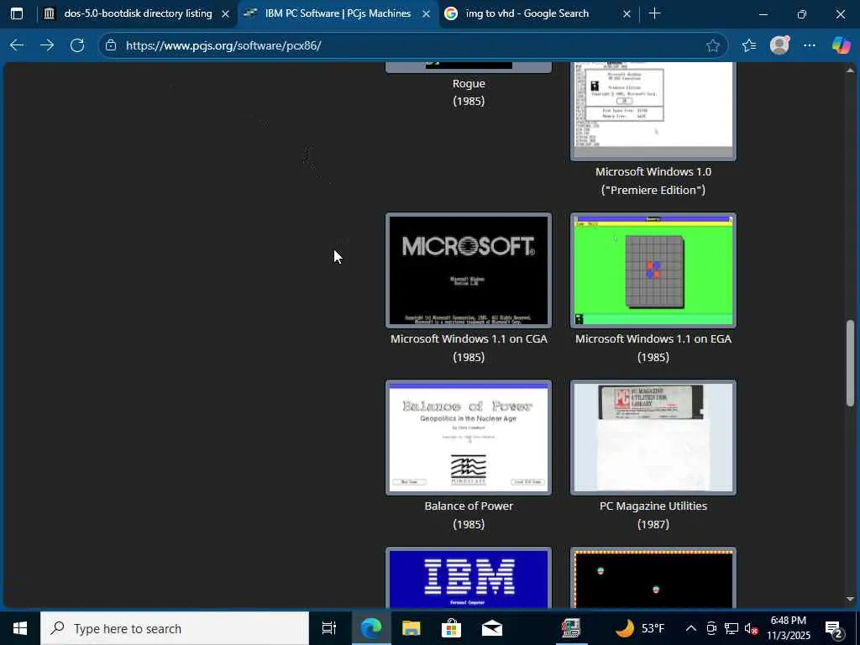
Task: Open the PC Magazine Utilities disk image
Action: (653, 438)
